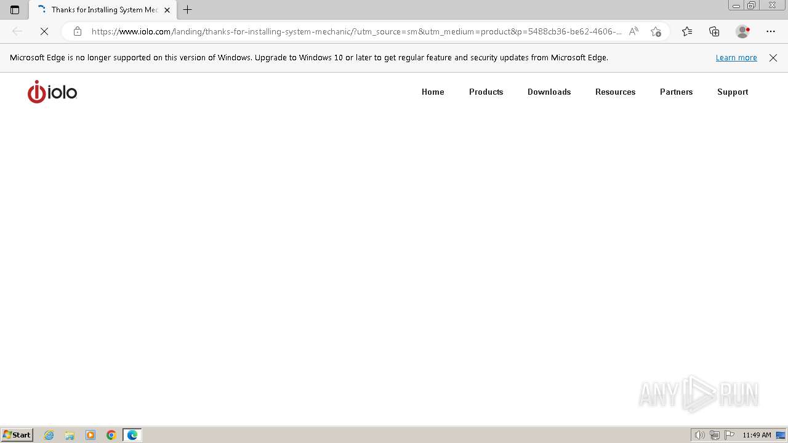The image size is (788, 443).
Task: View site information lock icon
Action: point(77,31)
